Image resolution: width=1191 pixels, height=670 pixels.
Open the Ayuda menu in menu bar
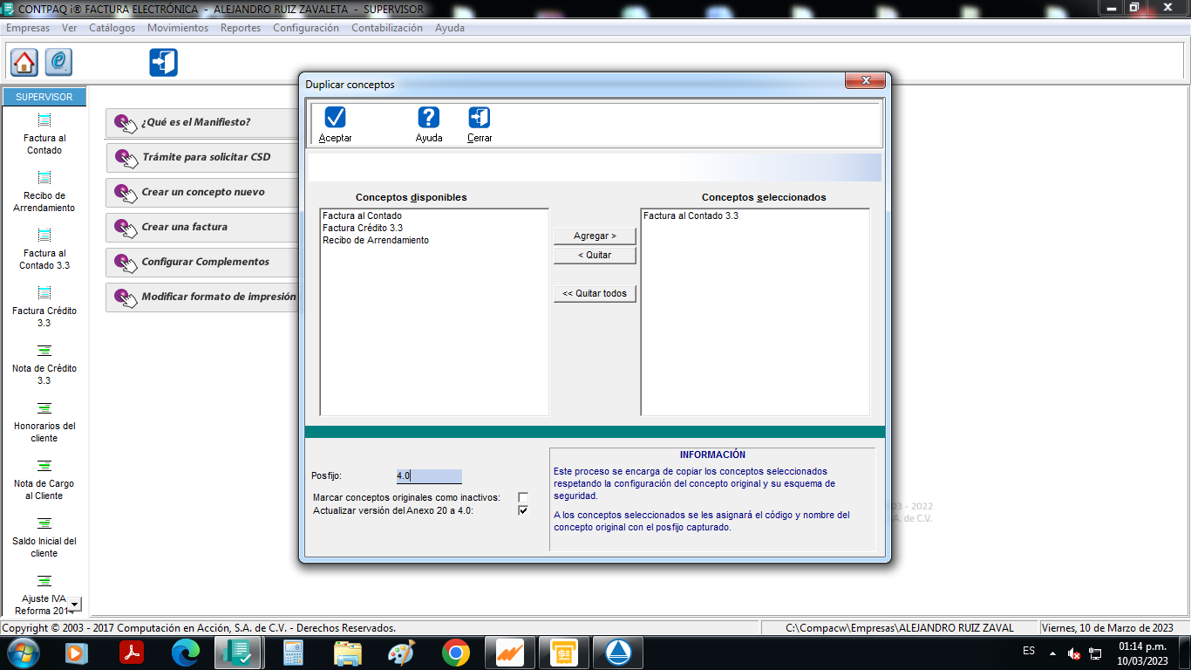(450, 28)
